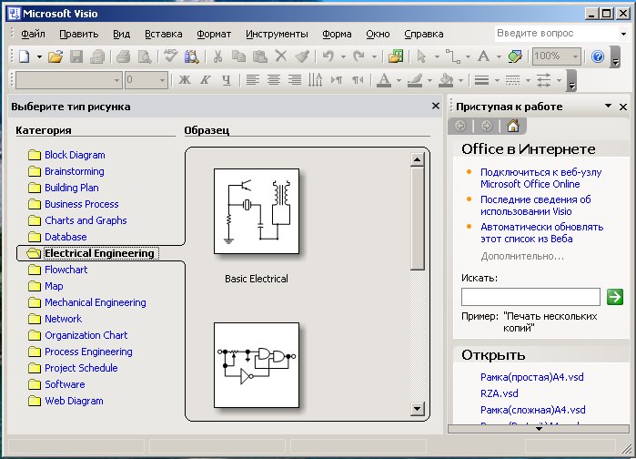636x459 pixels.
Task: Select the Text tool A
Action: (x=483, y=56)
